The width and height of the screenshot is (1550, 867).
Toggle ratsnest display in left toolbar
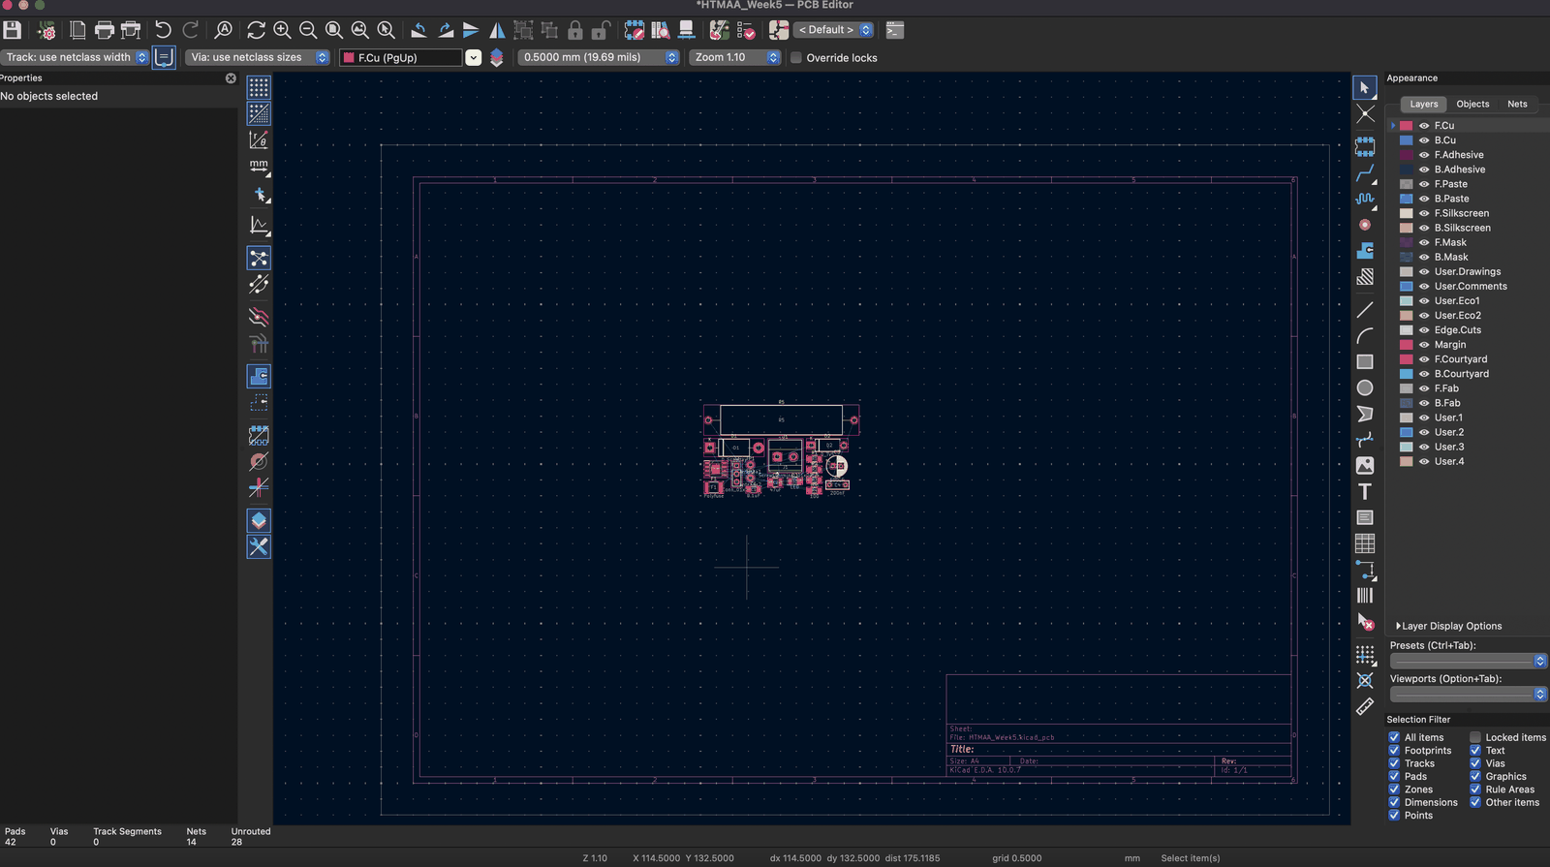pyautogui.click(x=259, y=258)
